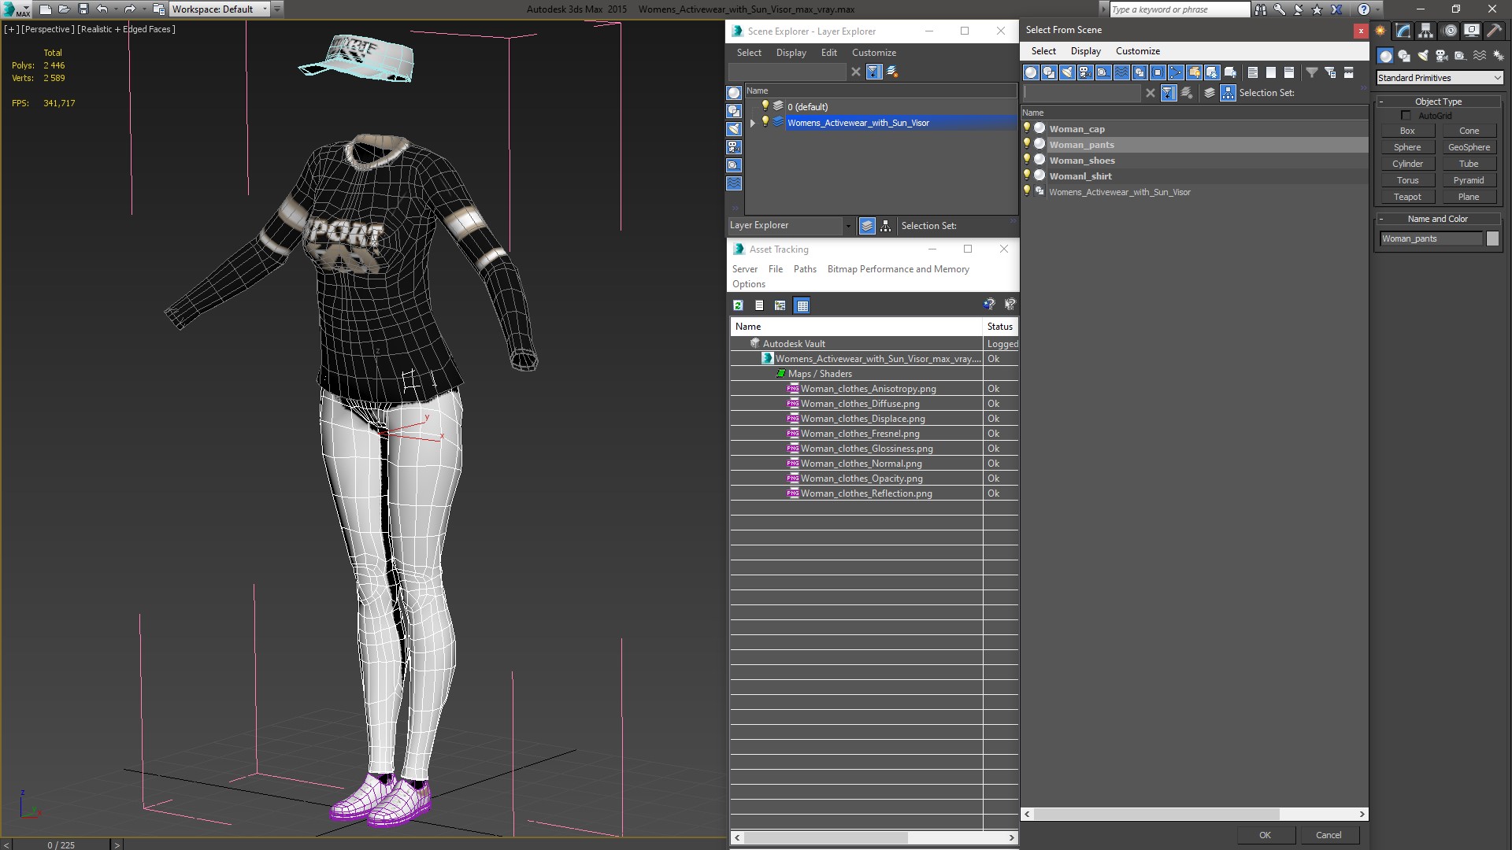
Task: Click object color swatch next to Woman_pants name
Action: [x=1492, y=238]
